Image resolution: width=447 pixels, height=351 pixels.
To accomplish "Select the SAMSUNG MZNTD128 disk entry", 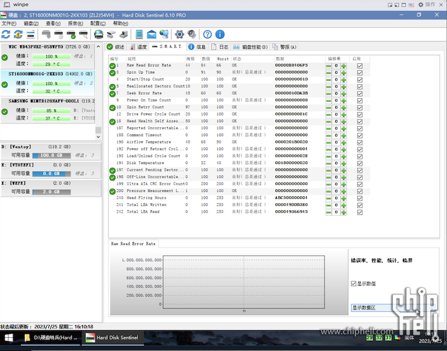I will point(47,110).
